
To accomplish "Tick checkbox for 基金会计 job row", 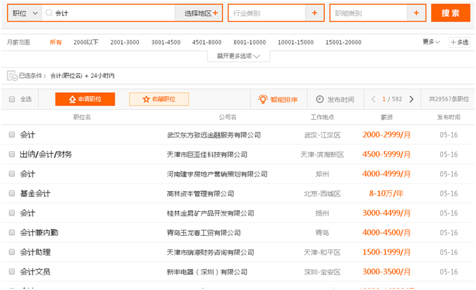I will 12,194.
